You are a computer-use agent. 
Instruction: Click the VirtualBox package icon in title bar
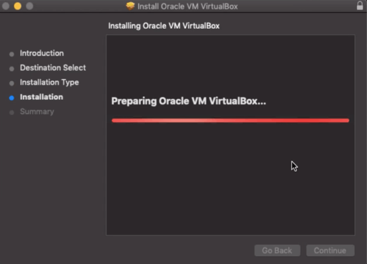pyautogui.click(x=131, y=6)
